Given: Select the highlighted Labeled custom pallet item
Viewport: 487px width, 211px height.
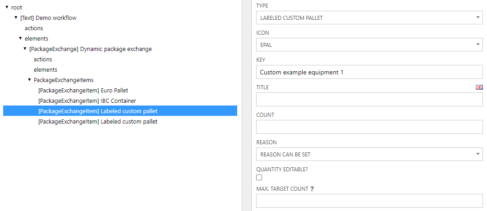Looking at the screenshot, I should [97, 111].
